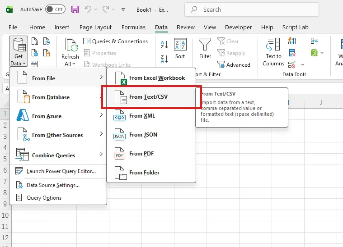The width and height of the screenshot is (343, 247).
Task: Click the Consolidate icon
Action: [x=315, y=41]
